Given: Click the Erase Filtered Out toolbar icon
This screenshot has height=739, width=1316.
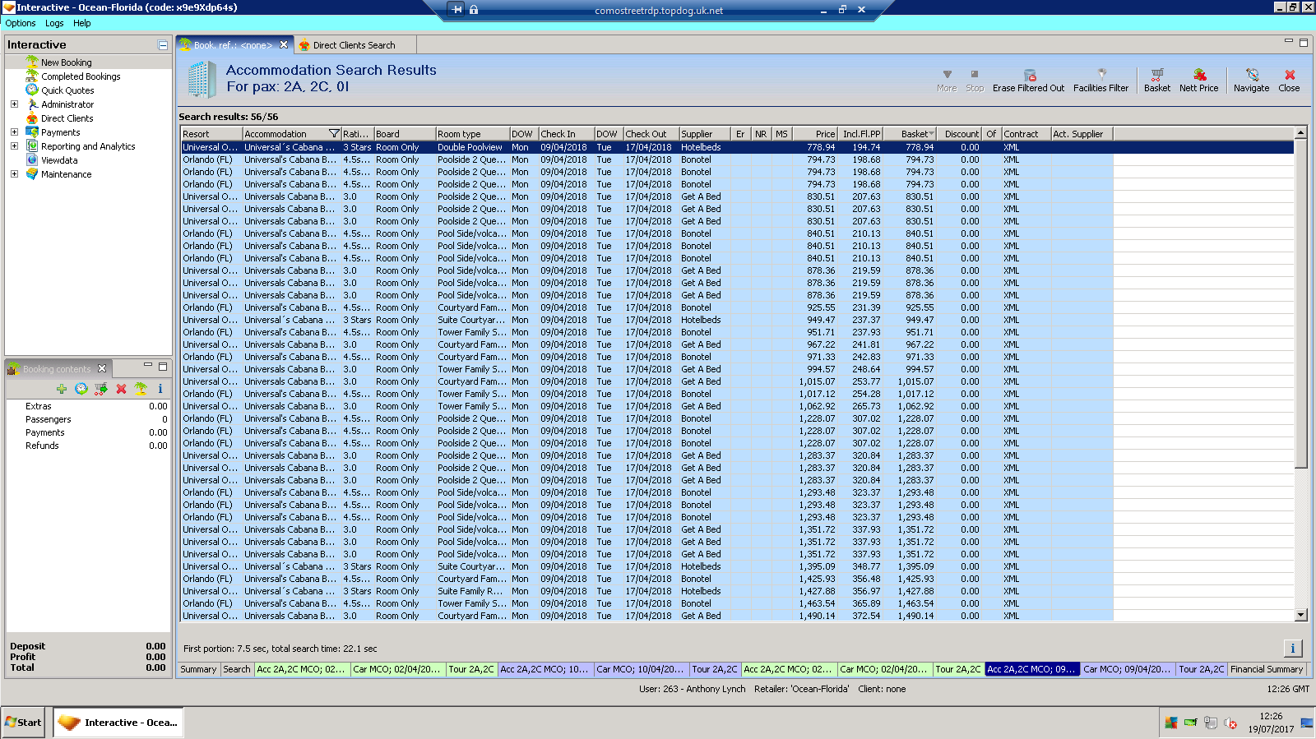Looking at the screenshot, I should tap(1029, 76).
